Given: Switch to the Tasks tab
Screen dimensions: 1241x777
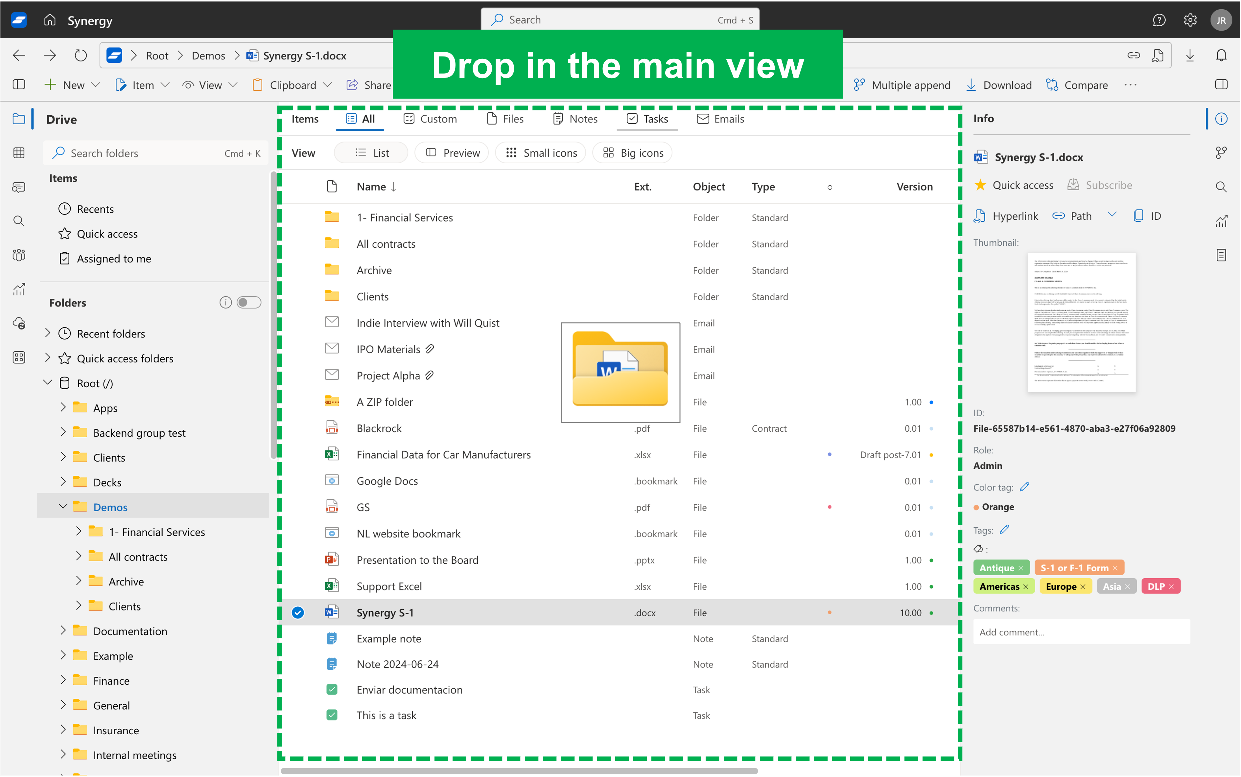Looking at the screenshot, I should (x=647, y=119).
